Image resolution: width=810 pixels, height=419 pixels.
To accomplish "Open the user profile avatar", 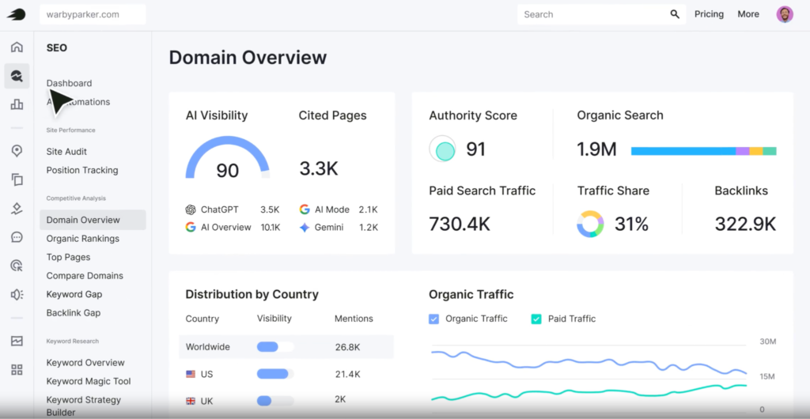I will pyautogui.click(x=785, y=14).
